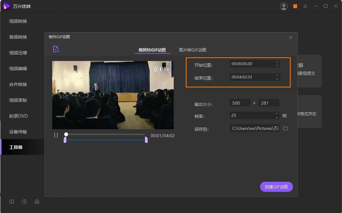Open the user guide book icon at bottom left

[12, 202]
